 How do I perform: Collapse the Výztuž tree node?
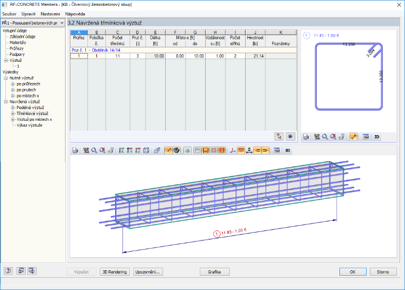[6, 60]
